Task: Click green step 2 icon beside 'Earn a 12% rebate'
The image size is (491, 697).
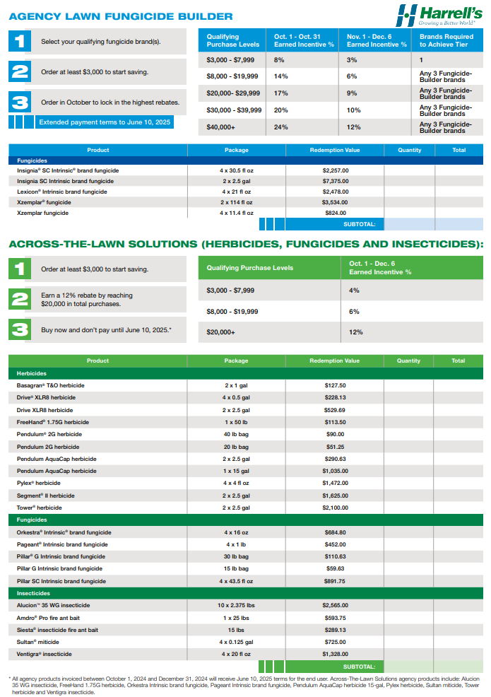Action: pos(20,299)
